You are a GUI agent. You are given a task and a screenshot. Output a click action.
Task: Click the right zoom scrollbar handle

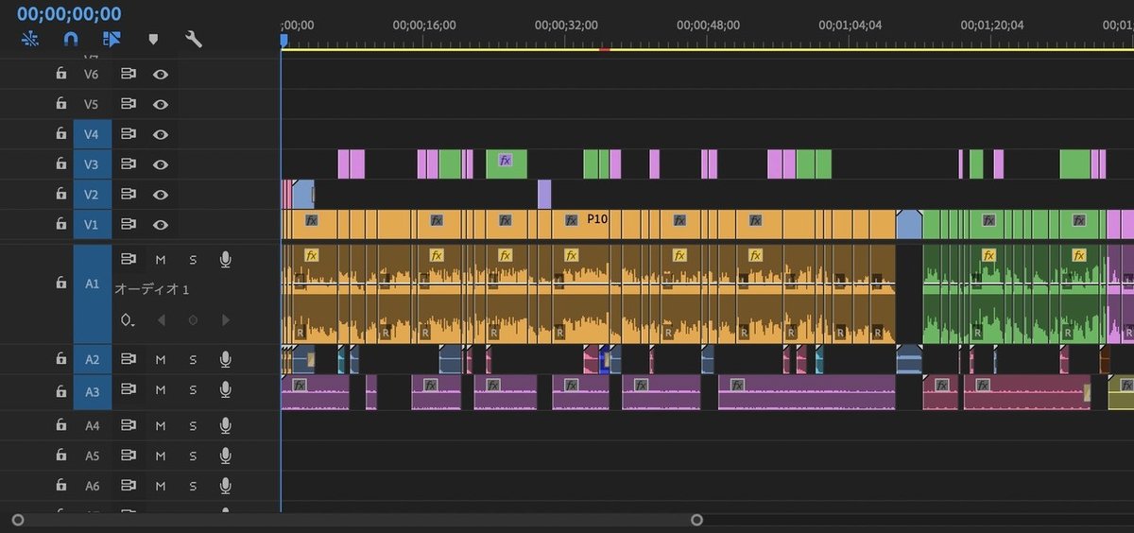[x=696, y=520]
